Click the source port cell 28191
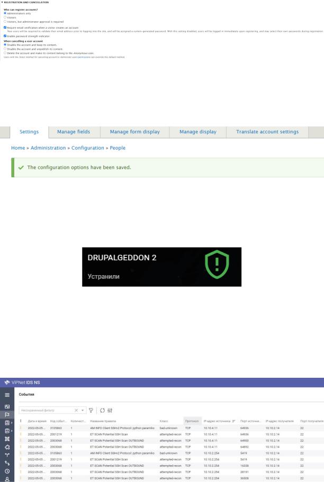324x482 pixels. pos(244,472)
